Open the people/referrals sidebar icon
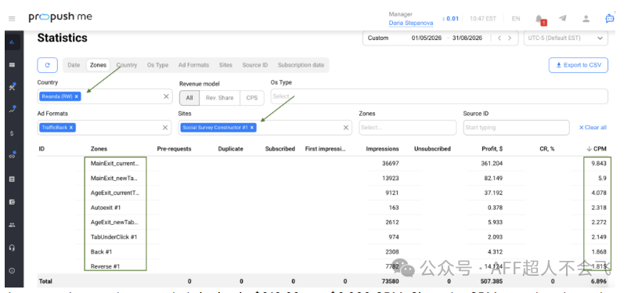 [12, 225]
